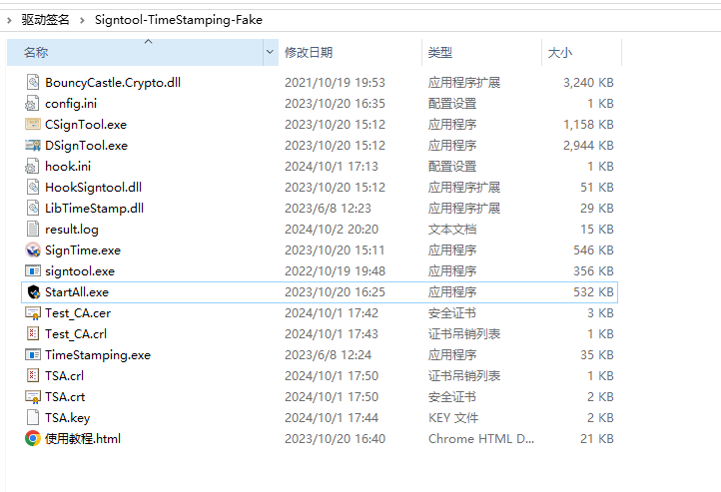The width and height of the screenshot is (721, 492).
Task: Select the Chrome icon for 使用教程.html
Action: click(33, 439)
